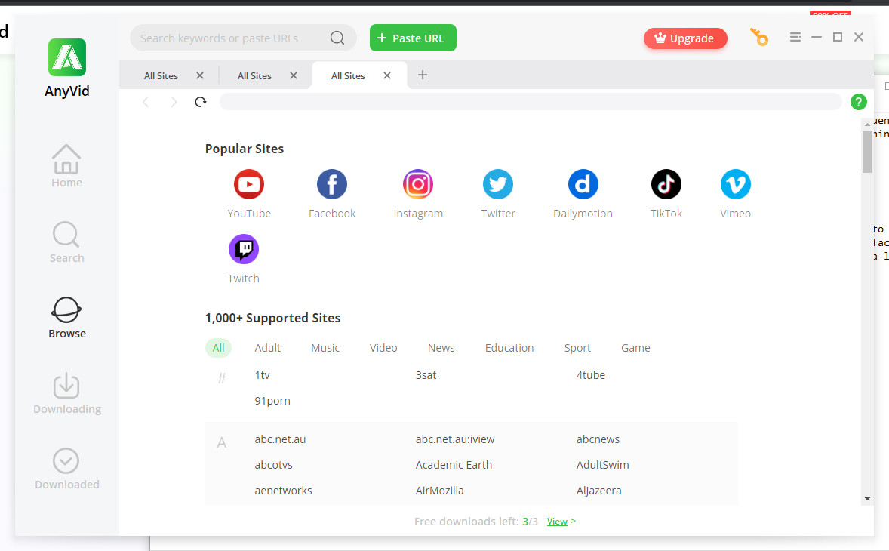The height and width of the screenshot is (551, 889).
Task: Open the abc.net.au site link
Action: coord(280,439)
